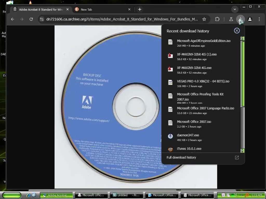The height and width of the screenshot is (199, 266).
Task: Click the open-in-new-tab icon beside Full download history
Action: pos(237,158)
